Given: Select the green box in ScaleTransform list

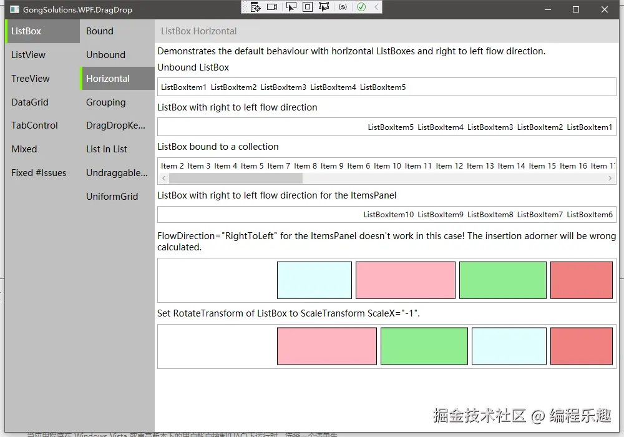Looking at the screenshot, I should 424,346.
